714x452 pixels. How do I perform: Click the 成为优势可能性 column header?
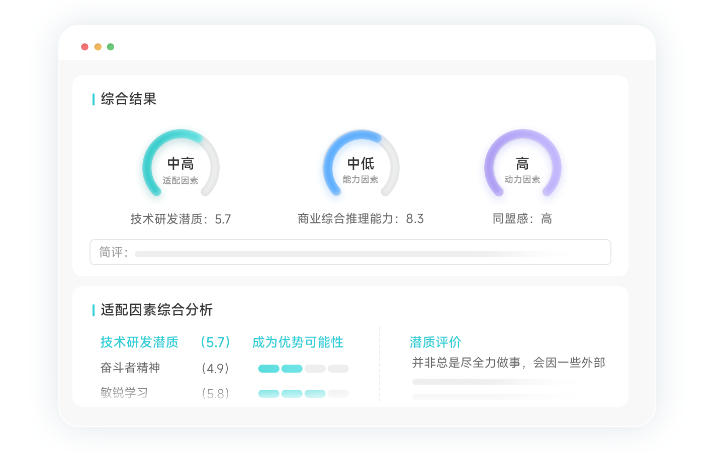click(298, 343)
